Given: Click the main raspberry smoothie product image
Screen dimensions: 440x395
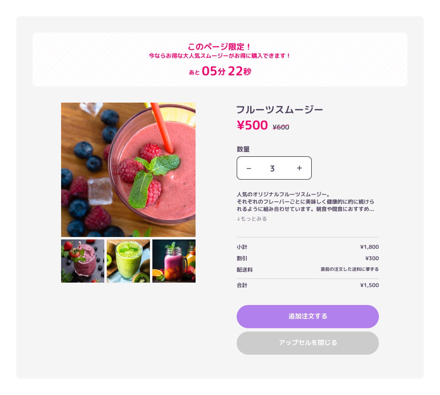Looking at the screenshot, I should (x=128, y=170).
